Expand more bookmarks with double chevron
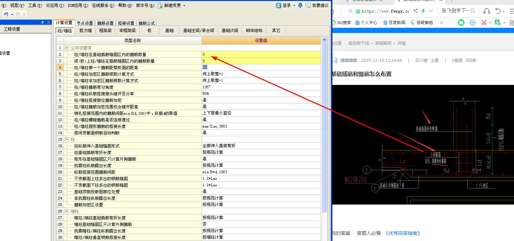Image resolution: width=514 pixels, height=241 pixels. point(441,23)
